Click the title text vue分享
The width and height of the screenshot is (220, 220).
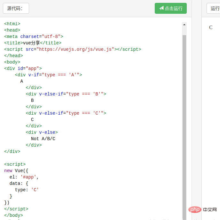click(x=33, y=43)
